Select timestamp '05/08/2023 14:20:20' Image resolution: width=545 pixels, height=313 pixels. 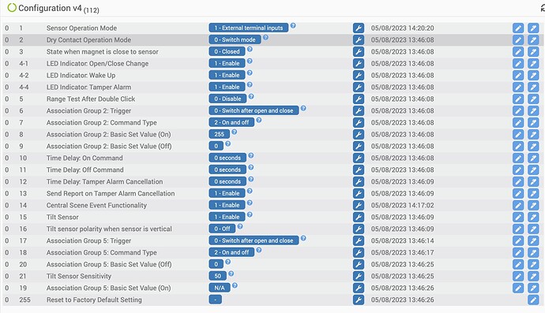pyautogui.click(x=403, y=28)
